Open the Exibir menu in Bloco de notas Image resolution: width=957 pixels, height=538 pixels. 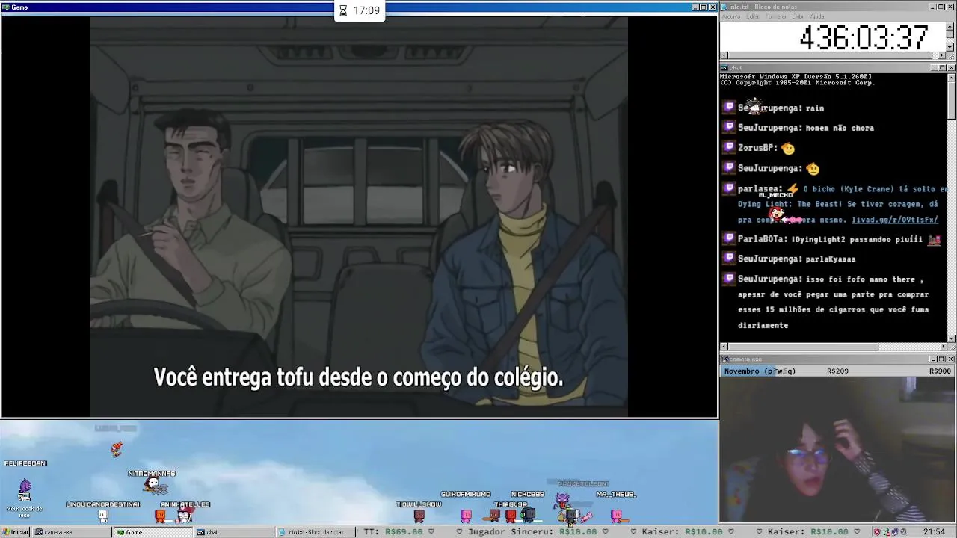(x=798, y=16)
